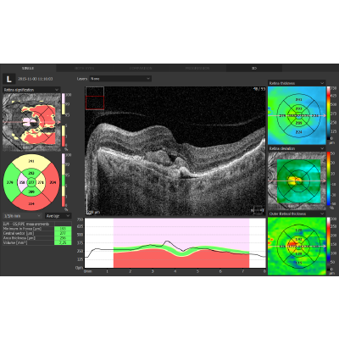339x339 pixels.
Task: Click the Central sector value 277 cell
Action: [63, 233]
